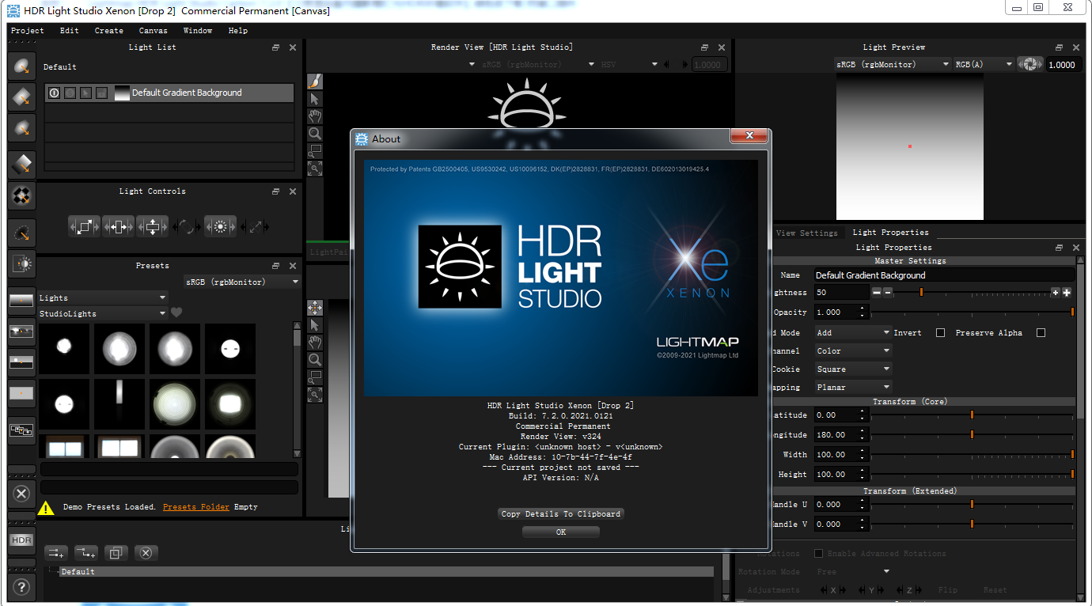Enable the Preserve Alpha checkbox
This screenshot has height=606, width=1092.
point(1041,332)
